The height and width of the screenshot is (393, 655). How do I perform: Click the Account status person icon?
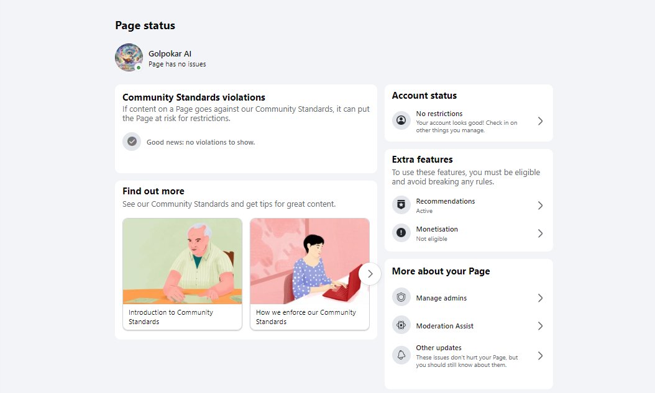coord(401,120)
